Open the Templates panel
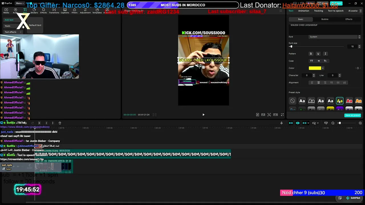 97,11
